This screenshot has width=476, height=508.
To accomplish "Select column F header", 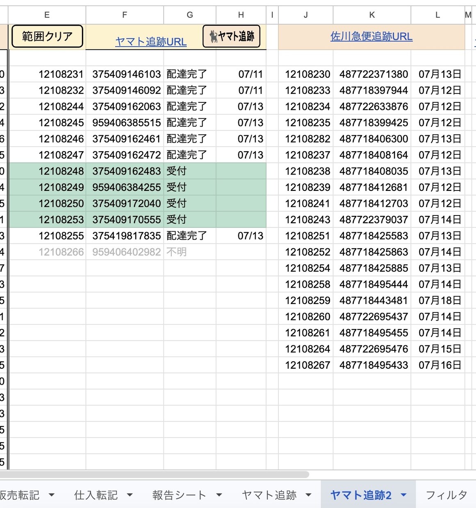I will pyautogui.click(x=125, y=15).
